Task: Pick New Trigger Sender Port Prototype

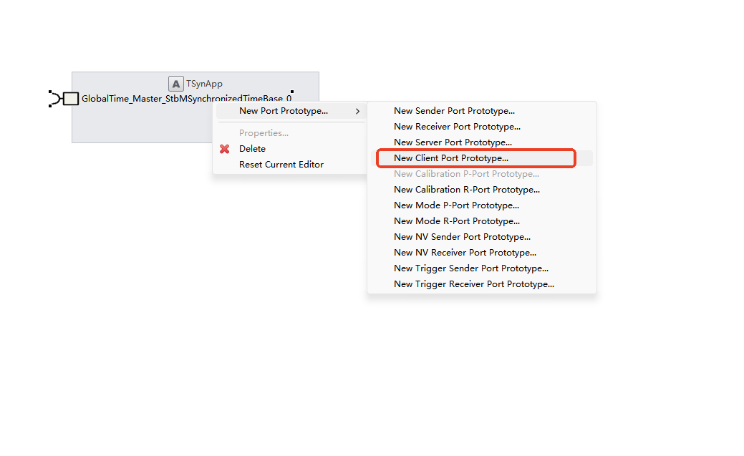Action: click(x=470, y=268)
